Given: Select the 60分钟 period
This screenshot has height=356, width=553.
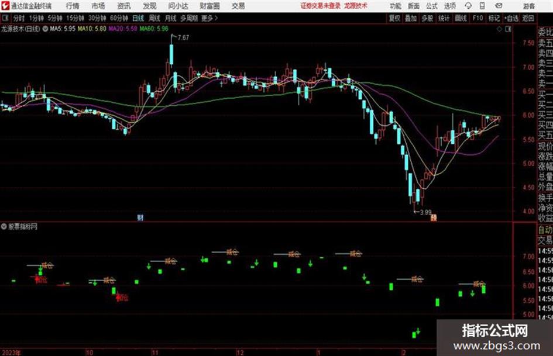Looking at the screenshot, I should [119, 18].
